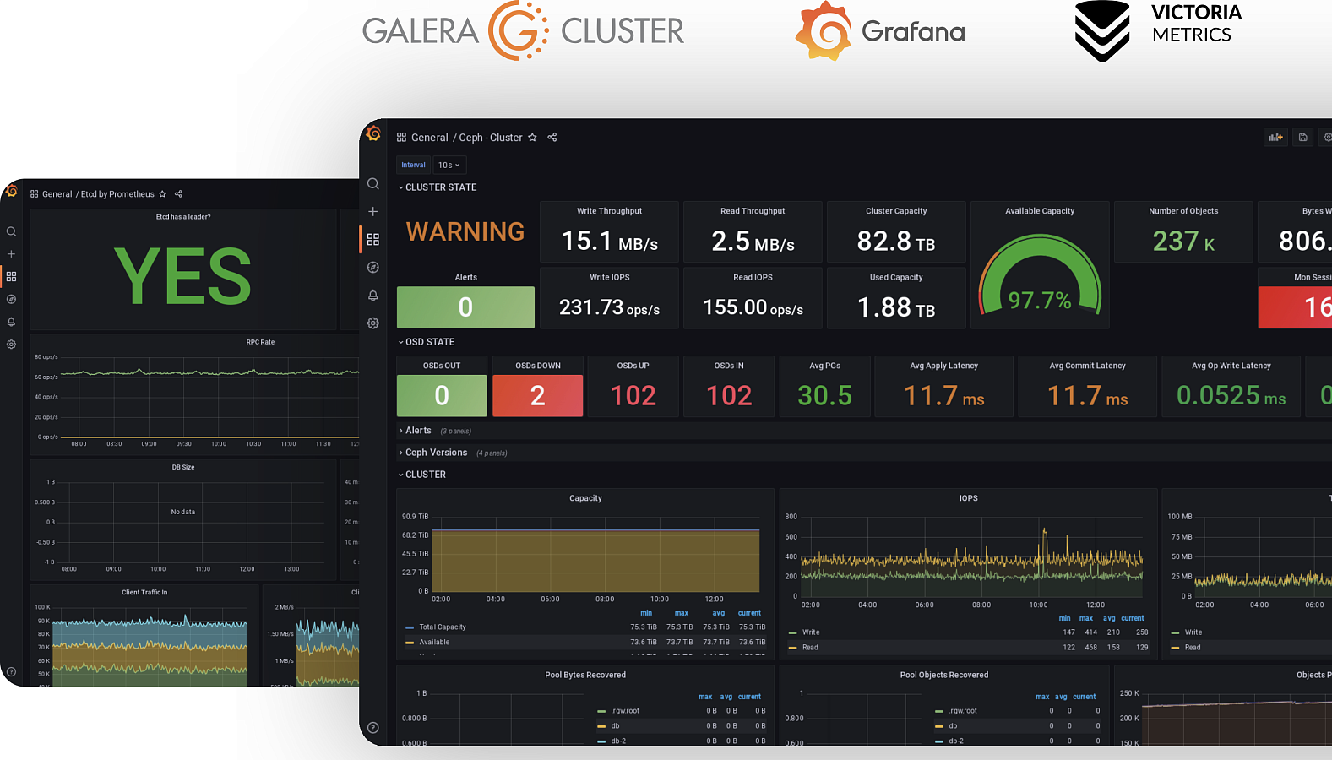Collapse the CLUSTER STATE row
Screen dimensions: 1332x760
pos(438,187)
